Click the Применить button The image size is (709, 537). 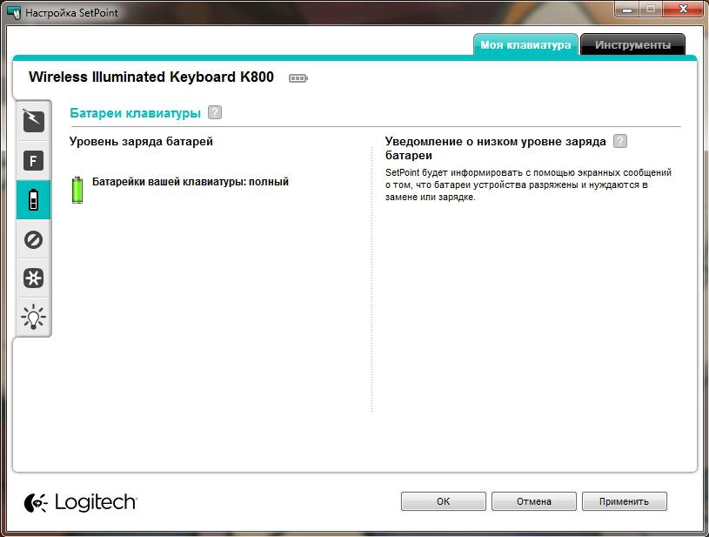(x=624, y=501)
